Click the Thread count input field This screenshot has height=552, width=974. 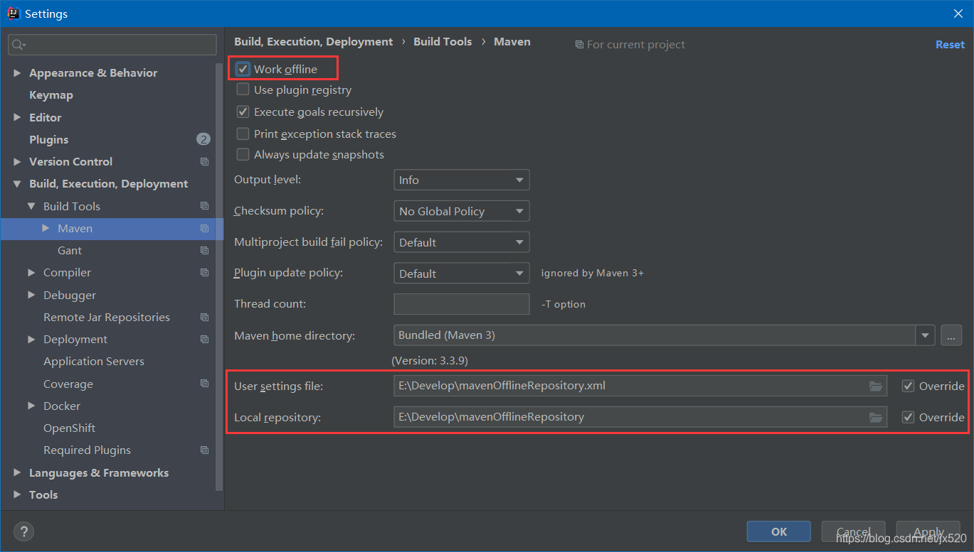462,304
